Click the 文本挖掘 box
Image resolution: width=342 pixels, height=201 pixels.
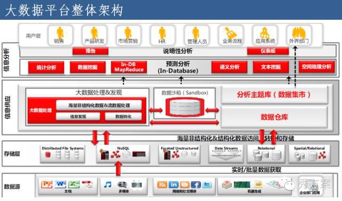[x=271, y=67]
